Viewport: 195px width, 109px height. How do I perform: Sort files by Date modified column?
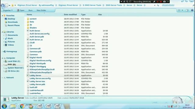click(x=70, y=15)
